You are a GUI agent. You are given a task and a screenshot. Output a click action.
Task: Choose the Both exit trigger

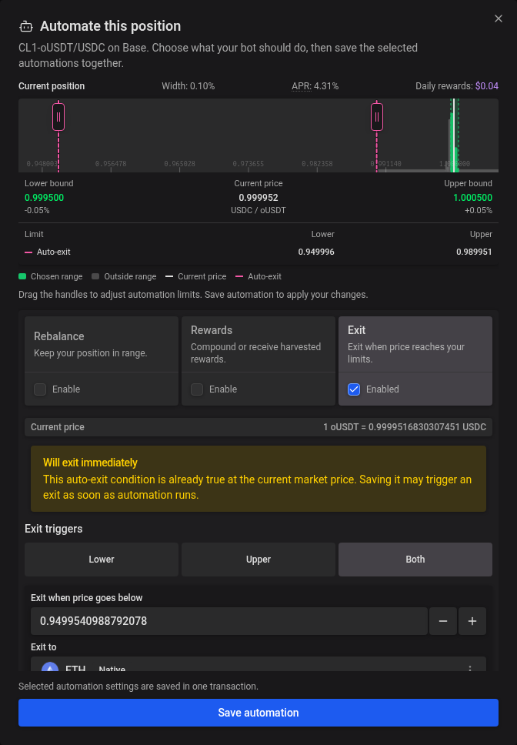415,560
